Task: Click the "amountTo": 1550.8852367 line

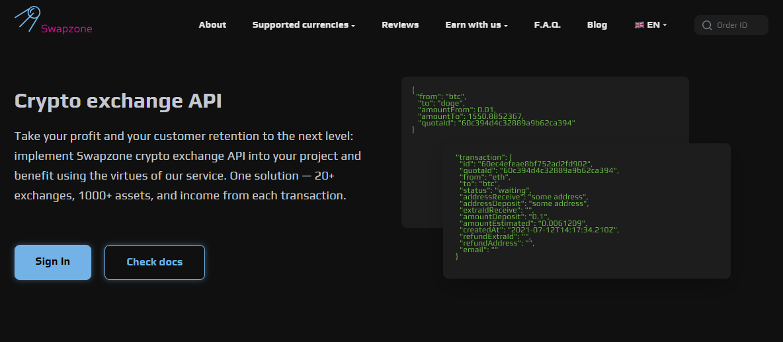Action: pos(471,116)
